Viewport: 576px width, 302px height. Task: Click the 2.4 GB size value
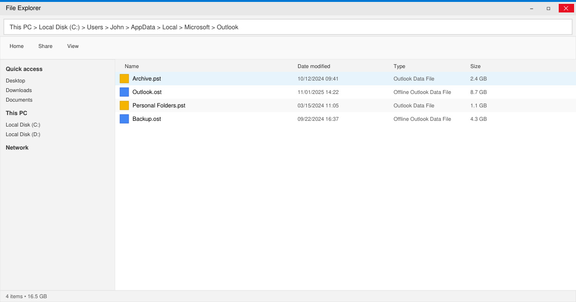(479, 79)
